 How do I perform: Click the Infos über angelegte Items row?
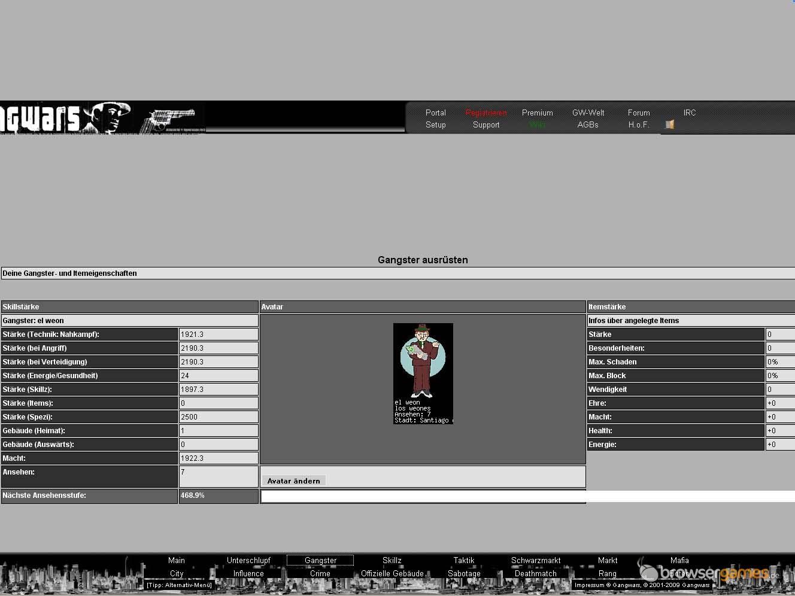(x=691, y=320)
